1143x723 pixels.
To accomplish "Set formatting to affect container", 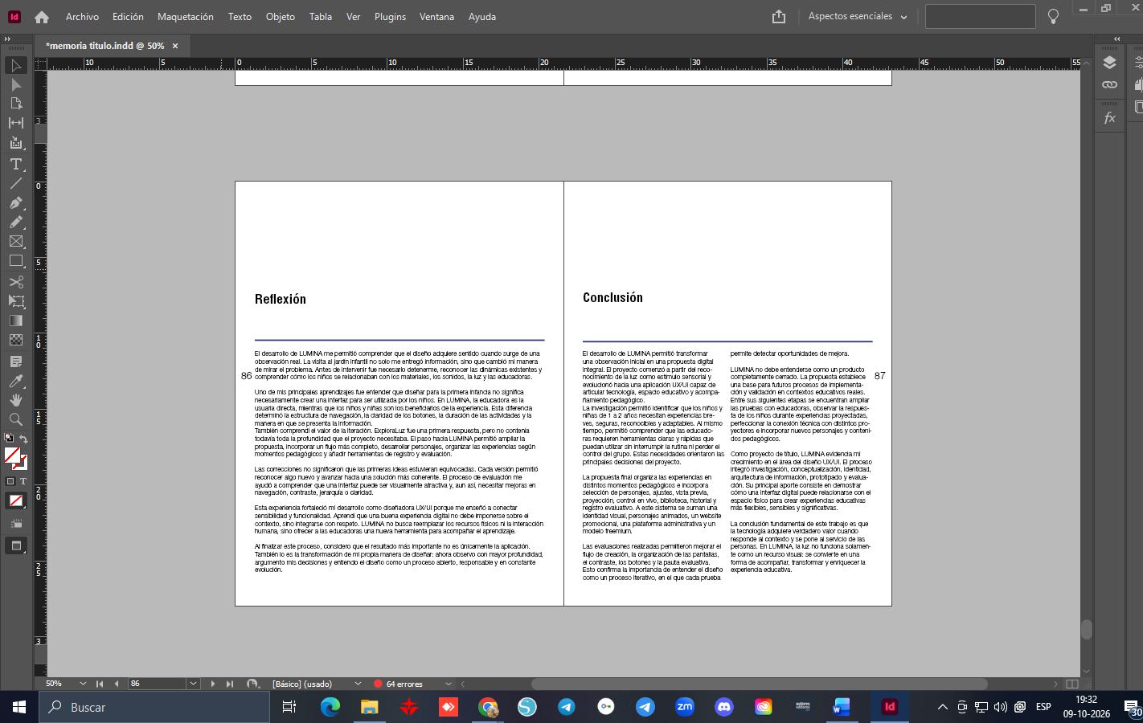I will click(x=10, y=481).
